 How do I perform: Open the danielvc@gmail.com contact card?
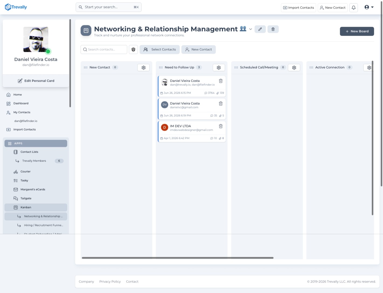click(x=192, y=109)
